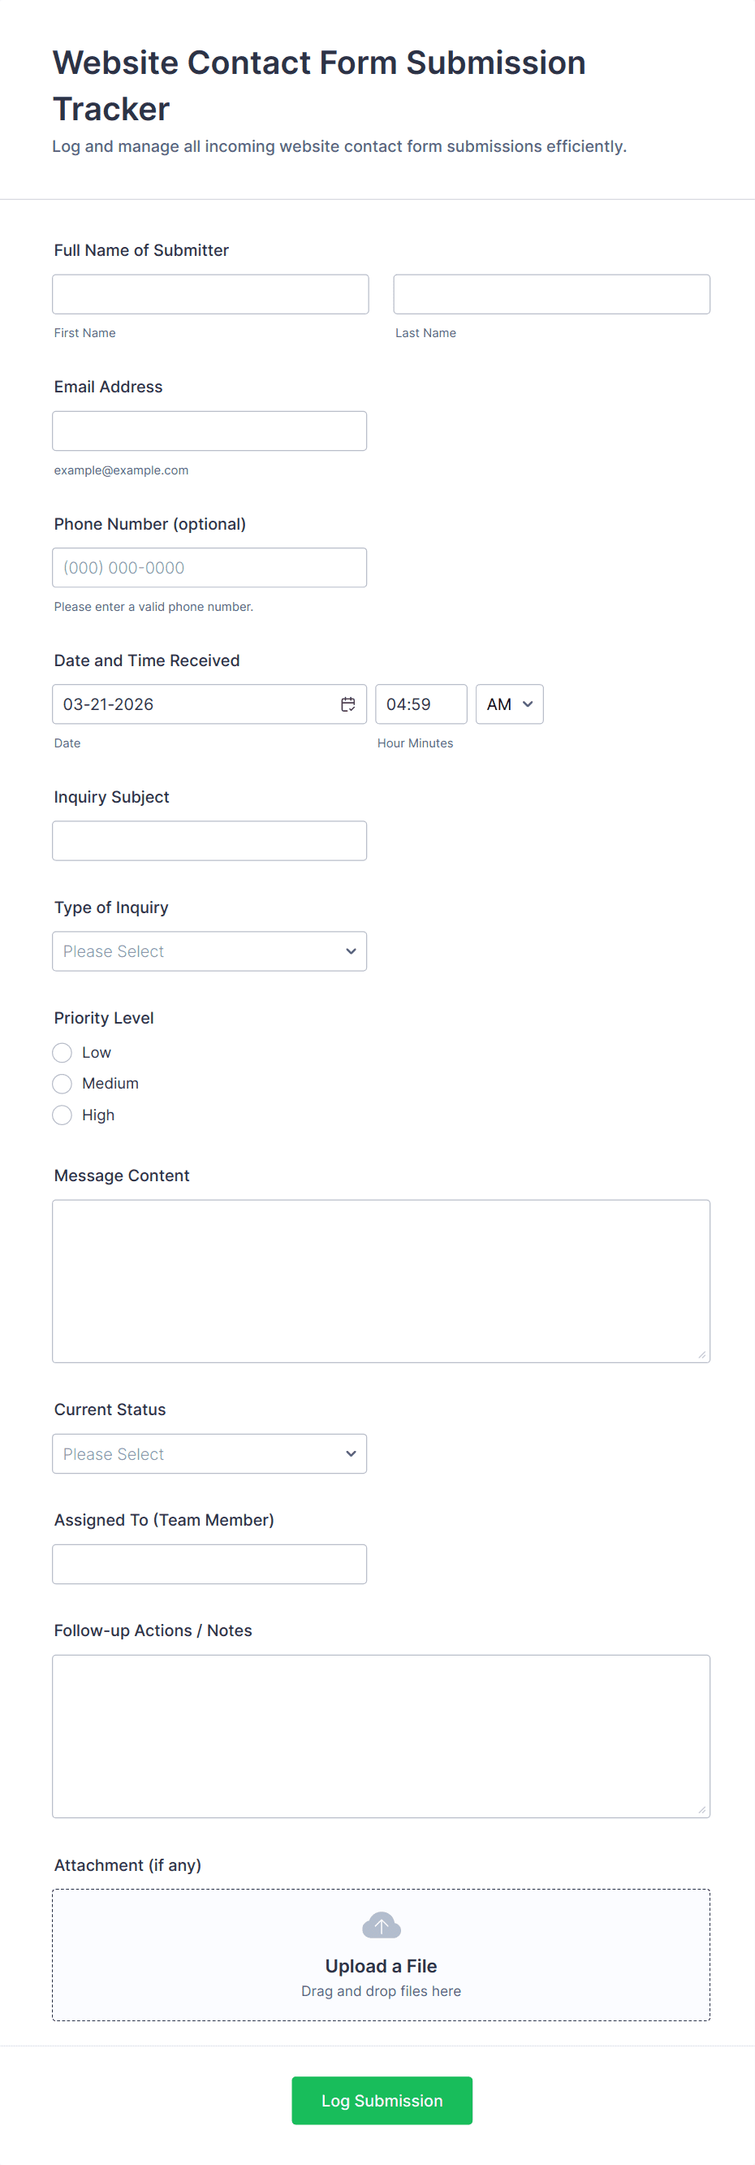Open the AM/PM selector
This screenshot has height=2165, width=755.
(x=509, y=704)
